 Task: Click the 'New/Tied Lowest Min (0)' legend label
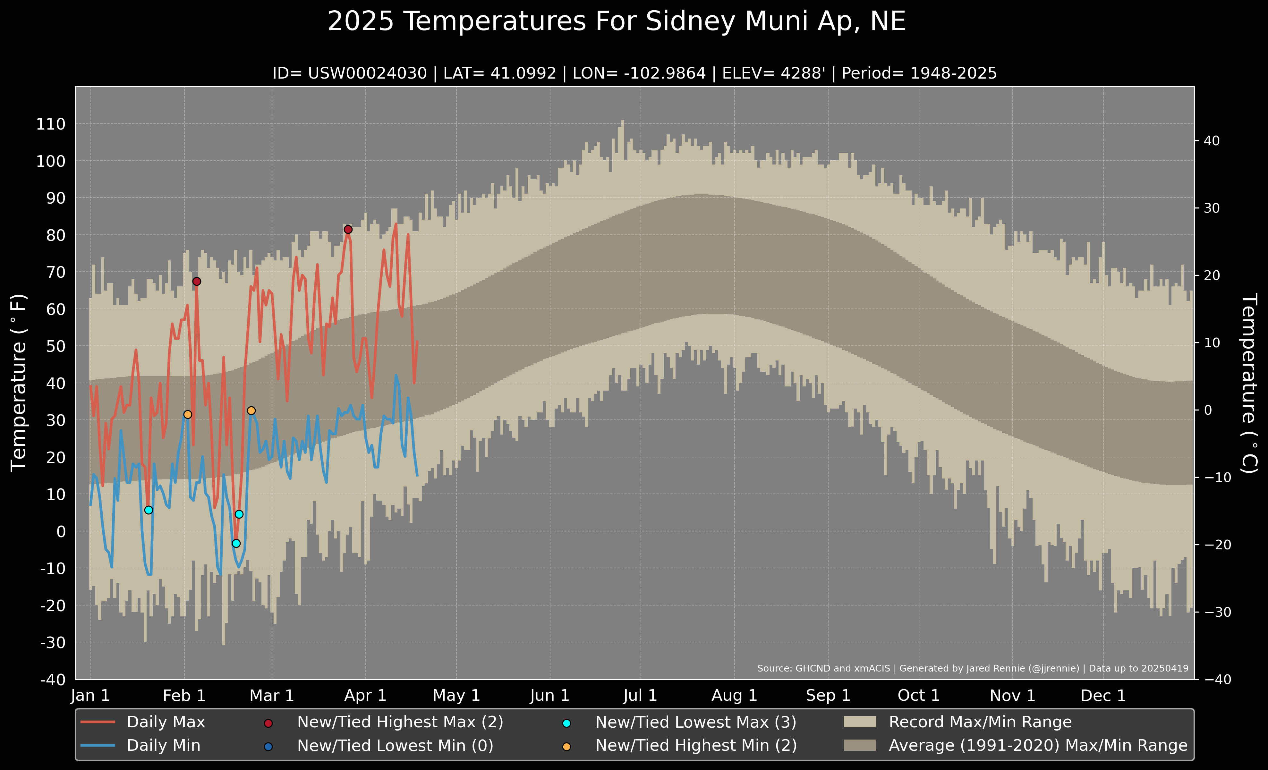(x=395, y=745)
